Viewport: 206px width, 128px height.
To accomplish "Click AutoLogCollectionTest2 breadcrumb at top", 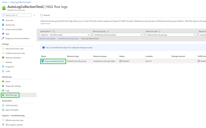I will pos(21,2).
